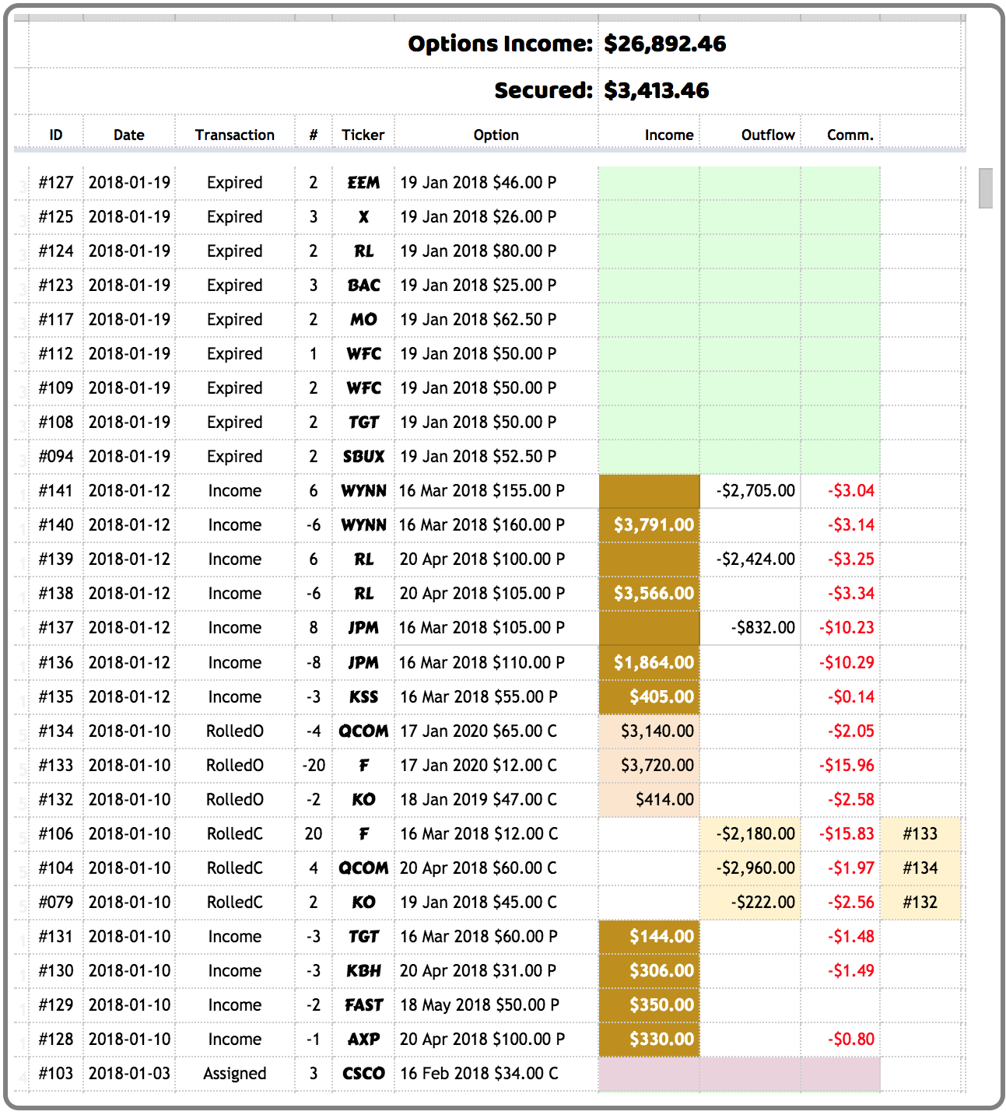Click the Outflow column header
This screenshot has height=1115, width=1006.
click(768, 135)
